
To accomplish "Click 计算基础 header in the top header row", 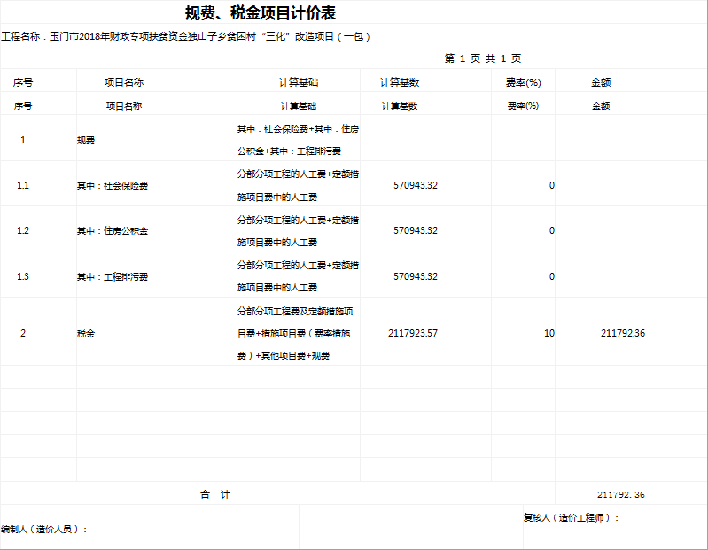I will [298, 82].
